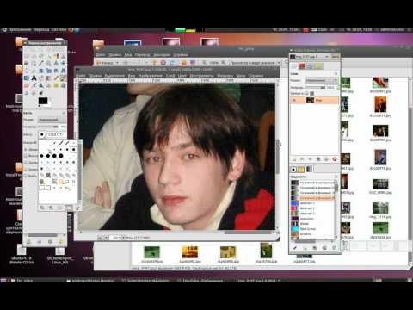Toggle the lock alpha checkbox in Layers dock
Screen dimensions: 413x310
tap(306, 93)
